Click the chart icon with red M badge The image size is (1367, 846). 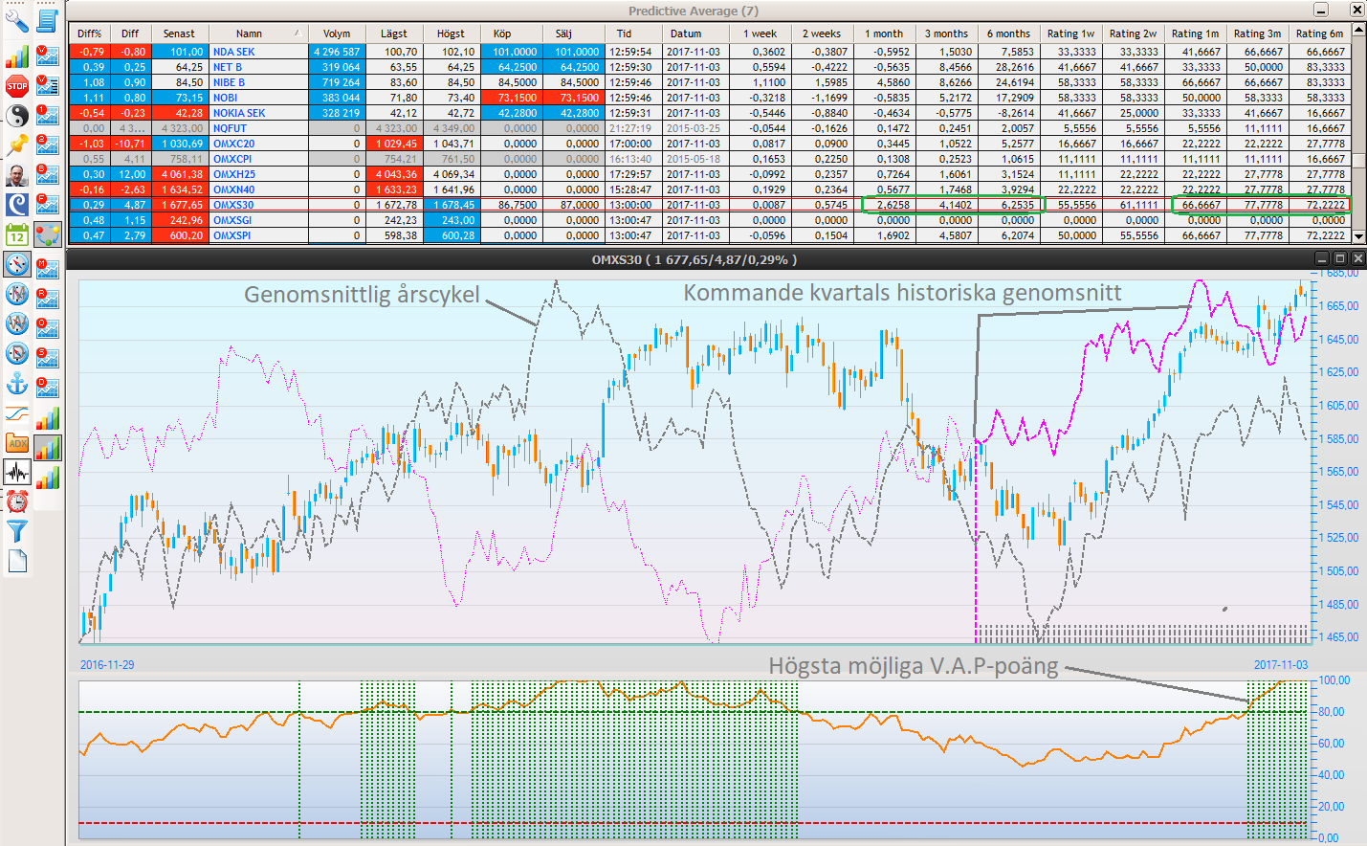click(47, 269)
